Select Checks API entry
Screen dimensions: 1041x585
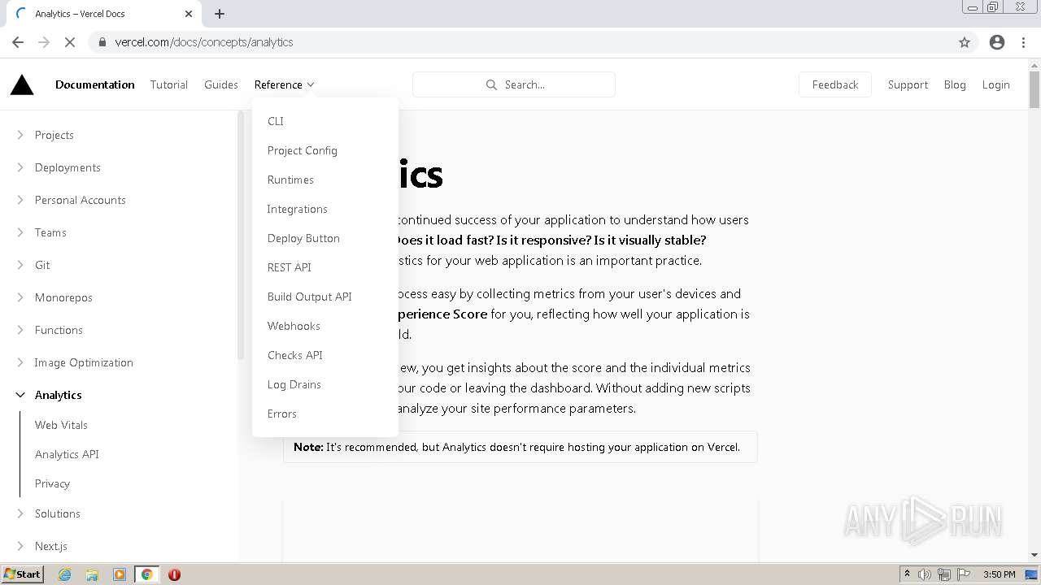tap(295, 355)
